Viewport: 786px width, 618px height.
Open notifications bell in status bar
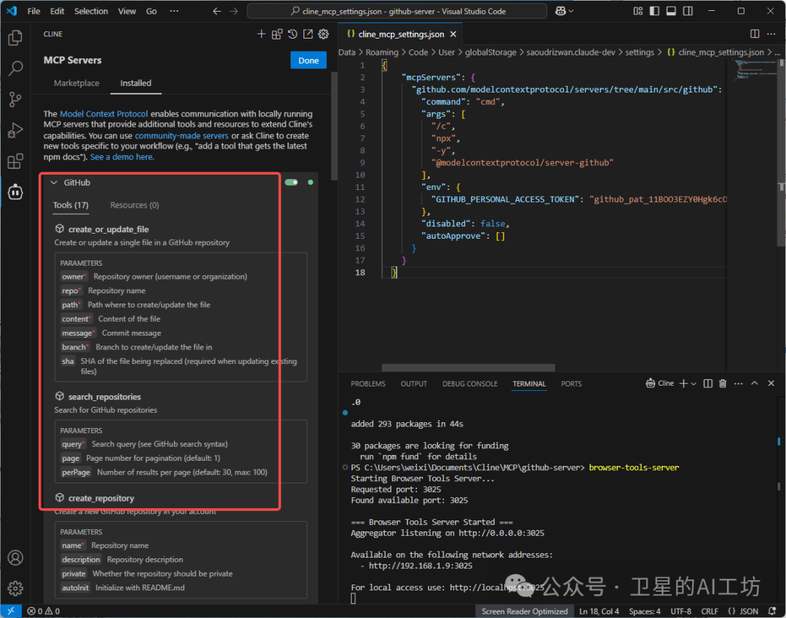click(772, 611)
